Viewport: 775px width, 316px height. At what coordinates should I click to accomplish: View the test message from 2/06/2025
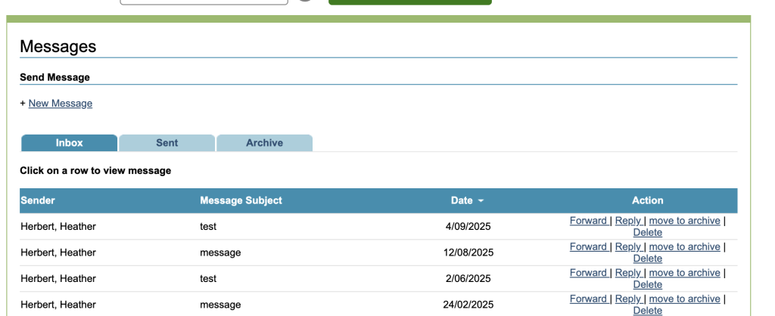[208, 278]
